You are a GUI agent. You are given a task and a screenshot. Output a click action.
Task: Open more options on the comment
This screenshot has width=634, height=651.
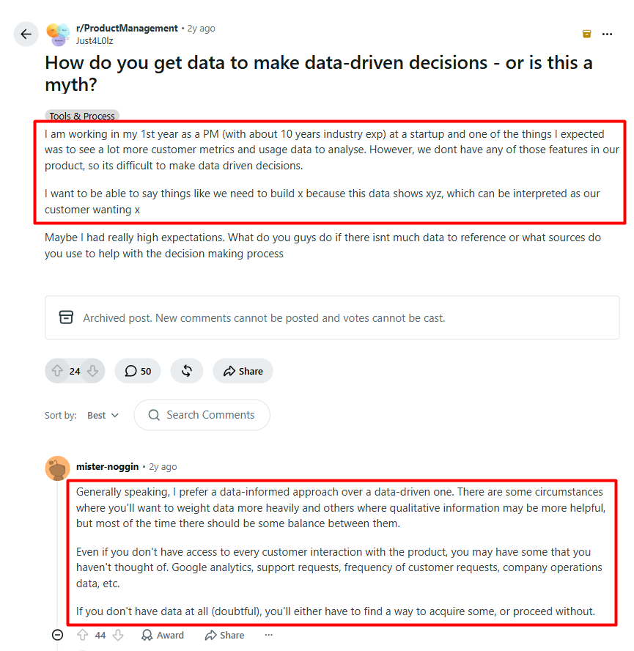[269, 635]
